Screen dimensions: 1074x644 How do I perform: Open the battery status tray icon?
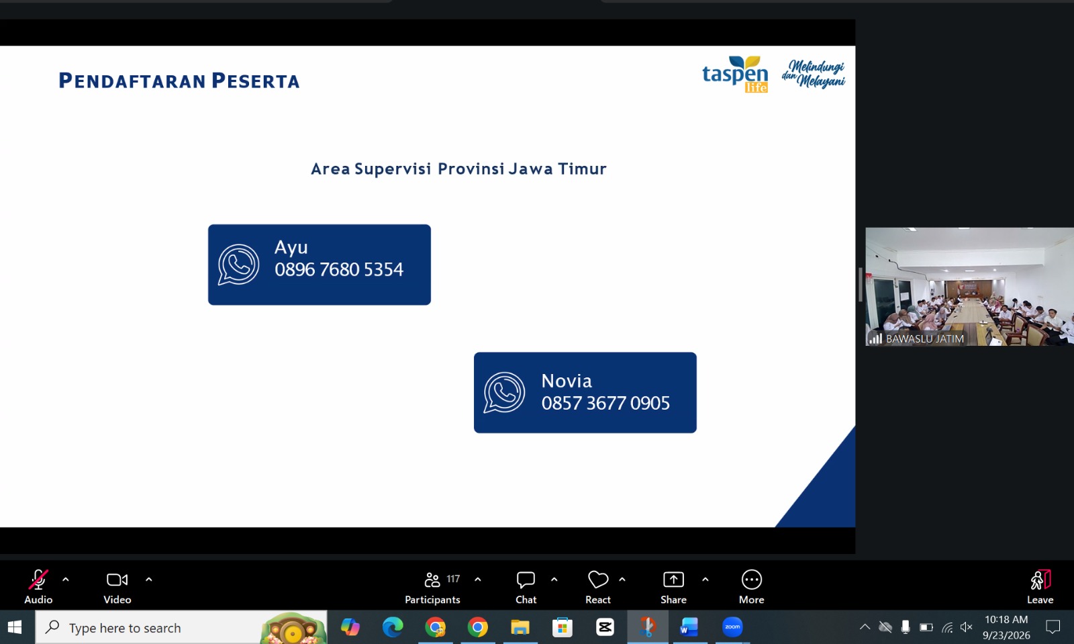(x=926, y=627)
